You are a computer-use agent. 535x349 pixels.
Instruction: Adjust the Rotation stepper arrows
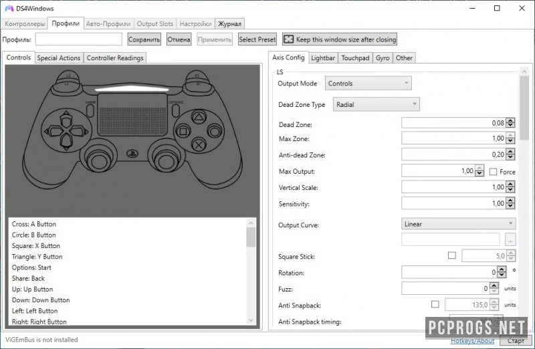(x=502, y=272)
